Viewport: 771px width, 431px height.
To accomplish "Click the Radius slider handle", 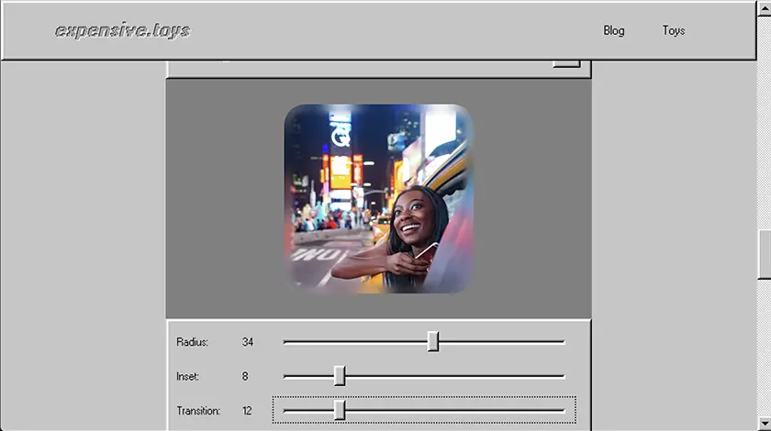I will point(432,341).
